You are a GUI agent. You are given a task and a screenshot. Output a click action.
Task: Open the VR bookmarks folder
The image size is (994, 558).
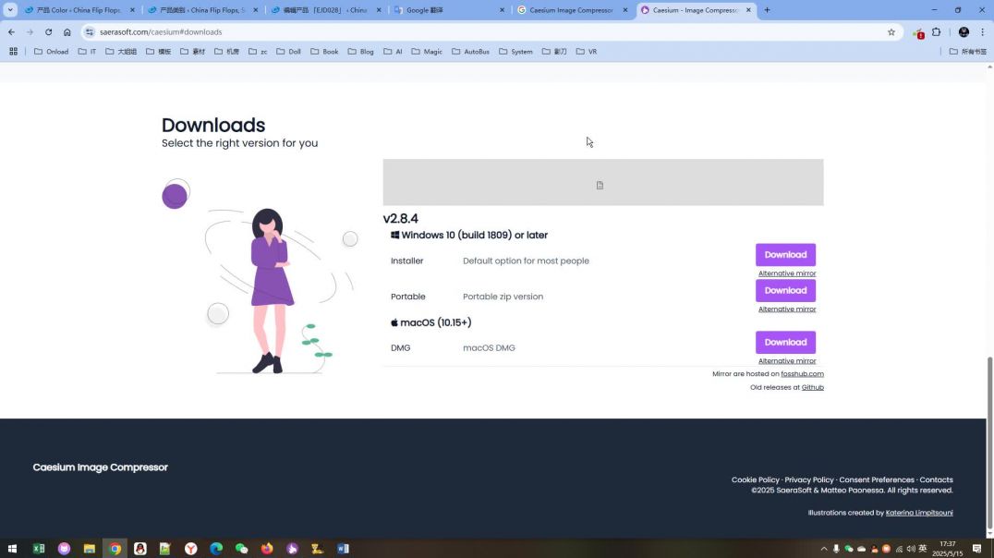587,52
